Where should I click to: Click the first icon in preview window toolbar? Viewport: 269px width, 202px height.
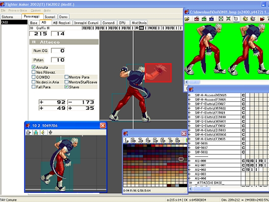point(28,132)
